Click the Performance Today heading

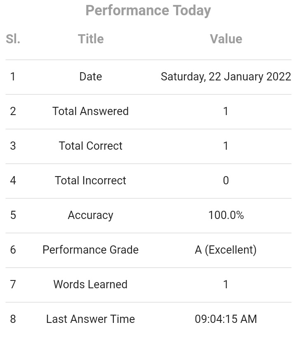click(148, 10)
